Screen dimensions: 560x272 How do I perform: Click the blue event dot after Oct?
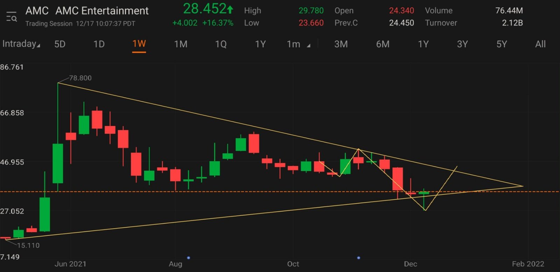[358, 258]
